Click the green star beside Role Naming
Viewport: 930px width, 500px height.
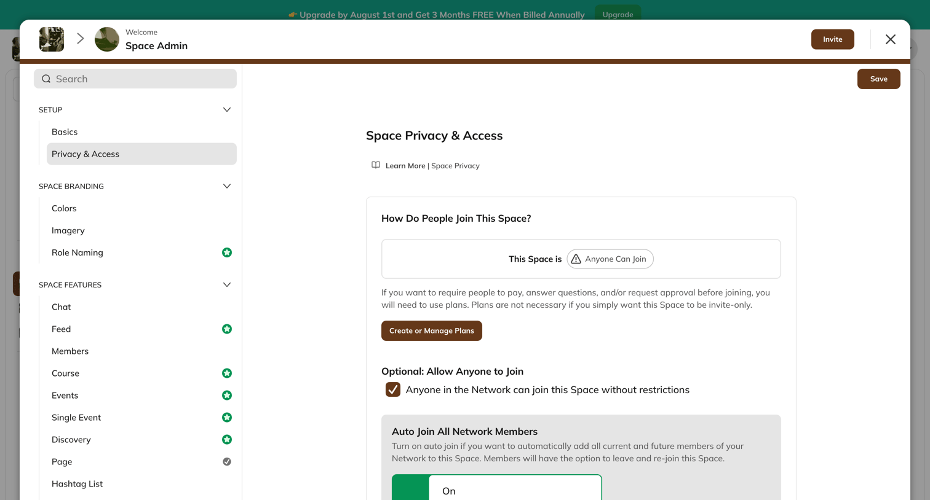pos(227,252)
